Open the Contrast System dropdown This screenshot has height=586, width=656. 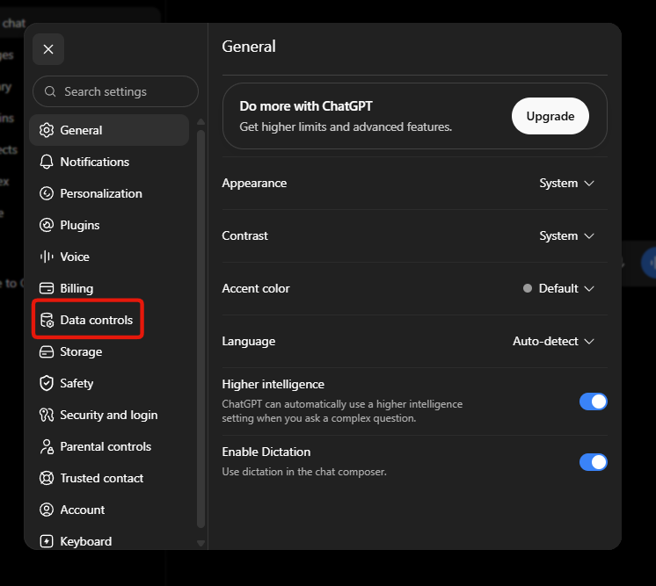click(x=566, y=235)
